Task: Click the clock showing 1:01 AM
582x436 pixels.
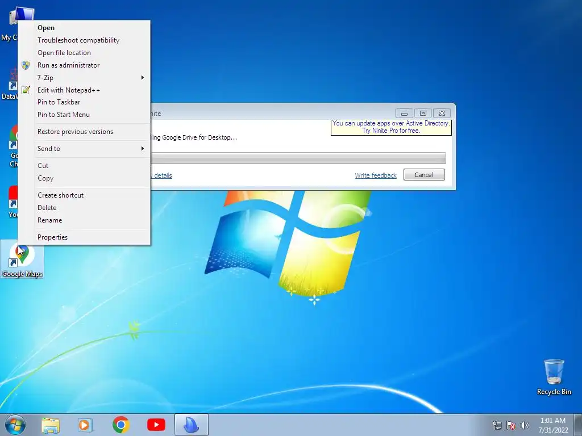Action: click(x=553, y=425)
